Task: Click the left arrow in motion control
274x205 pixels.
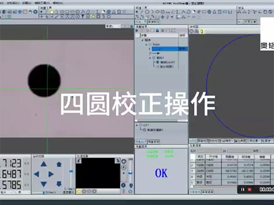Action: 37,174
